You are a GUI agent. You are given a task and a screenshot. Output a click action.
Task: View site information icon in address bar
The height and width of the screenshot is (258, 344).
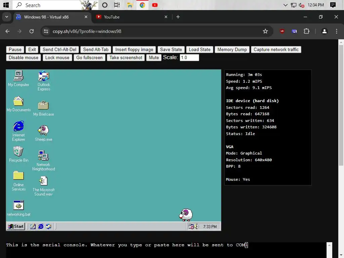coord(46,31)
